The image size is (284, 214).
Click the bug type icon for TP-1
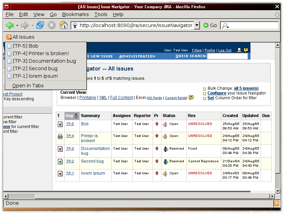click(x=60, y=174)
